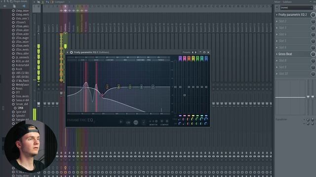Select the Fruity parametric EQ 2 effect slot
Screen dimensions: 316x177
(x=293, y=15)
